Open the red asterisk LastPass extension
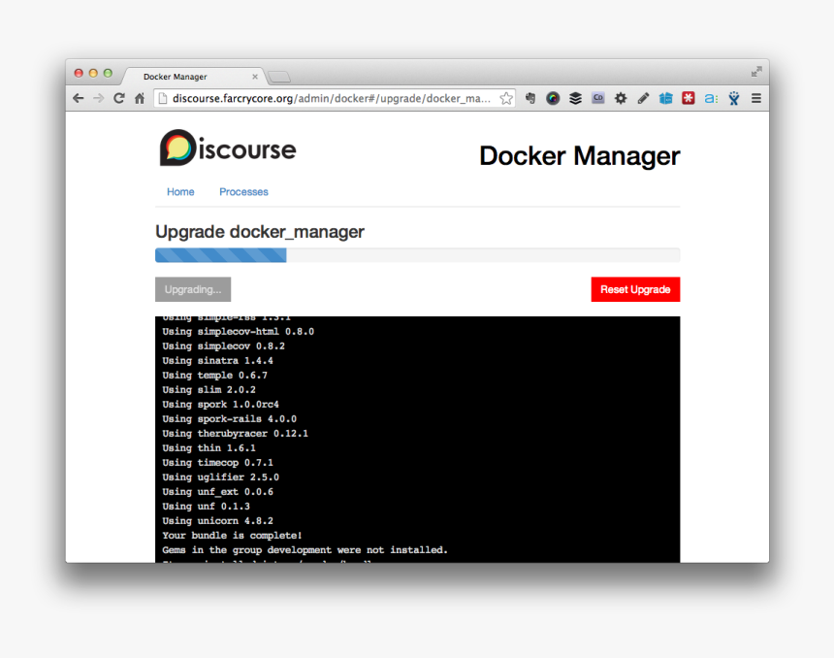 (689, 98)
